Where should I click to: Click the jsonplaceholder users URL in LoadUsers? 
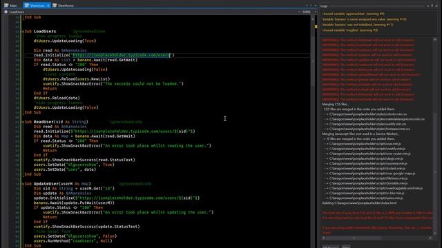click(x=122, y=55)
